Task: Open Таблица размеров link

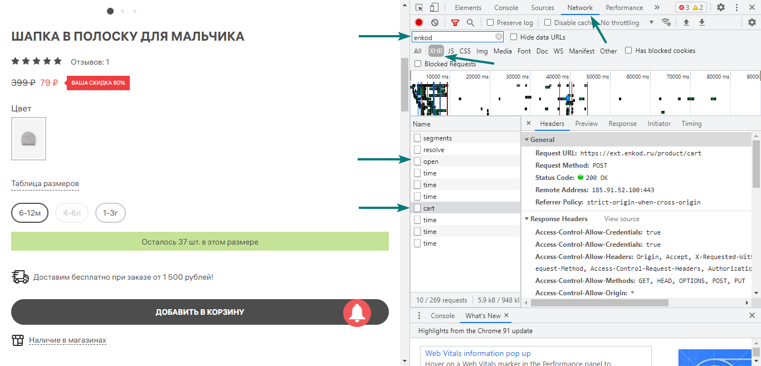Action: 45,184
